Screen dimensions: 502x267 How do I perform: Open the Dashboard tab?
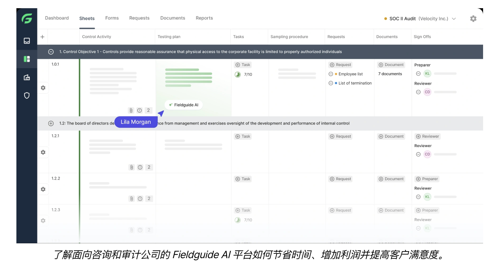point(57,18)
